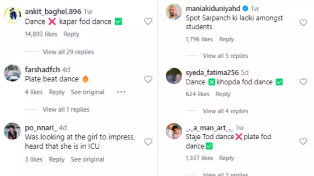Like maniakiduniyahd's Sarpanch comment
Viewport: 314px width, 176px height.
click(x=303, y=22)
